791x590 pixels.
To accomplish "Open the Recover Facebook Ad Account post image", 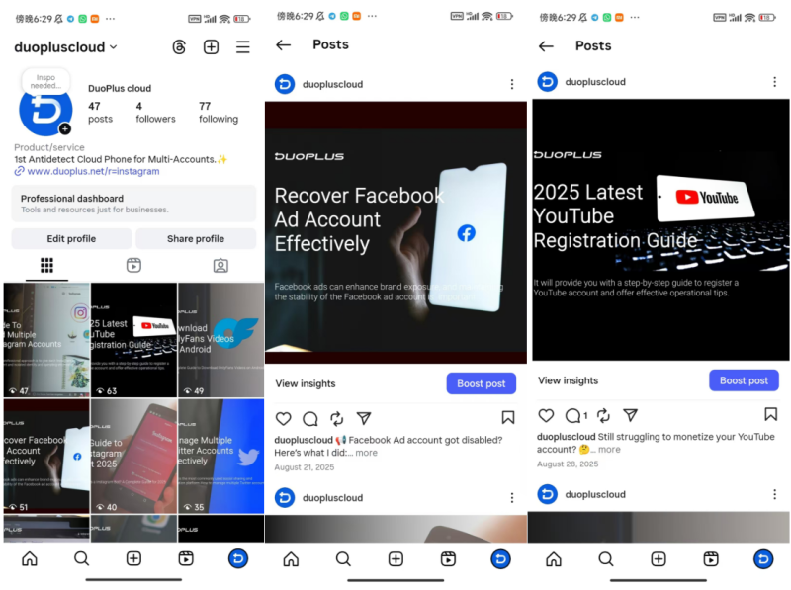I will tap(396, 232).
